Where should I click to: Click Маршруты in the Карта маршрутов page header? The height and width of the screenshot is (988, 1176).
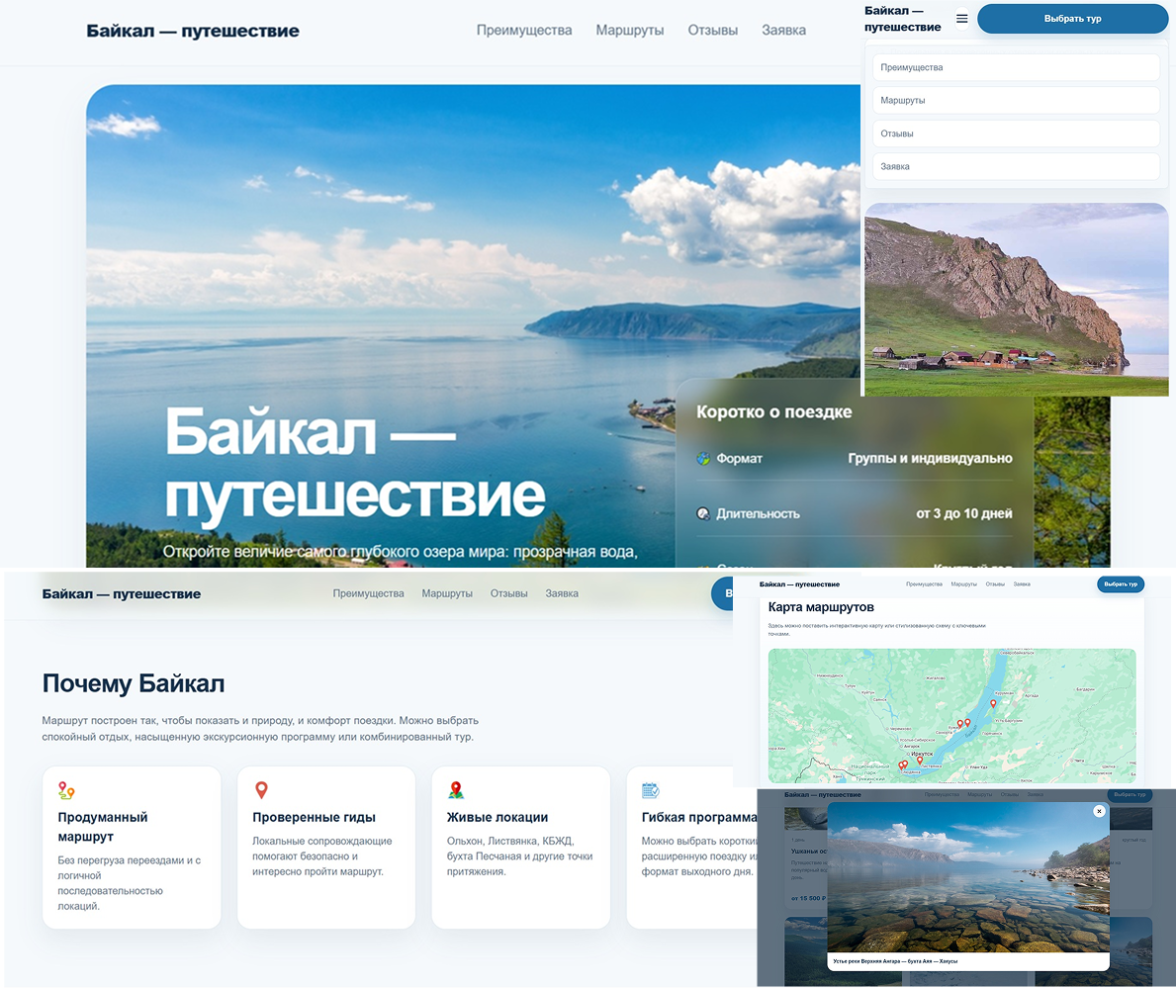[963, 584]
